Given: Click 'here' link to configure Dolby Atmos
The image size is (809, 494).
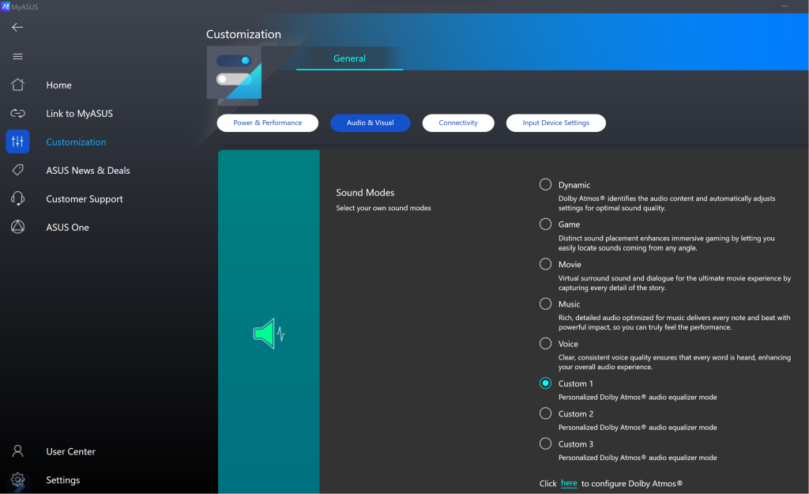Looking at the screenshot, I should 569,483.
